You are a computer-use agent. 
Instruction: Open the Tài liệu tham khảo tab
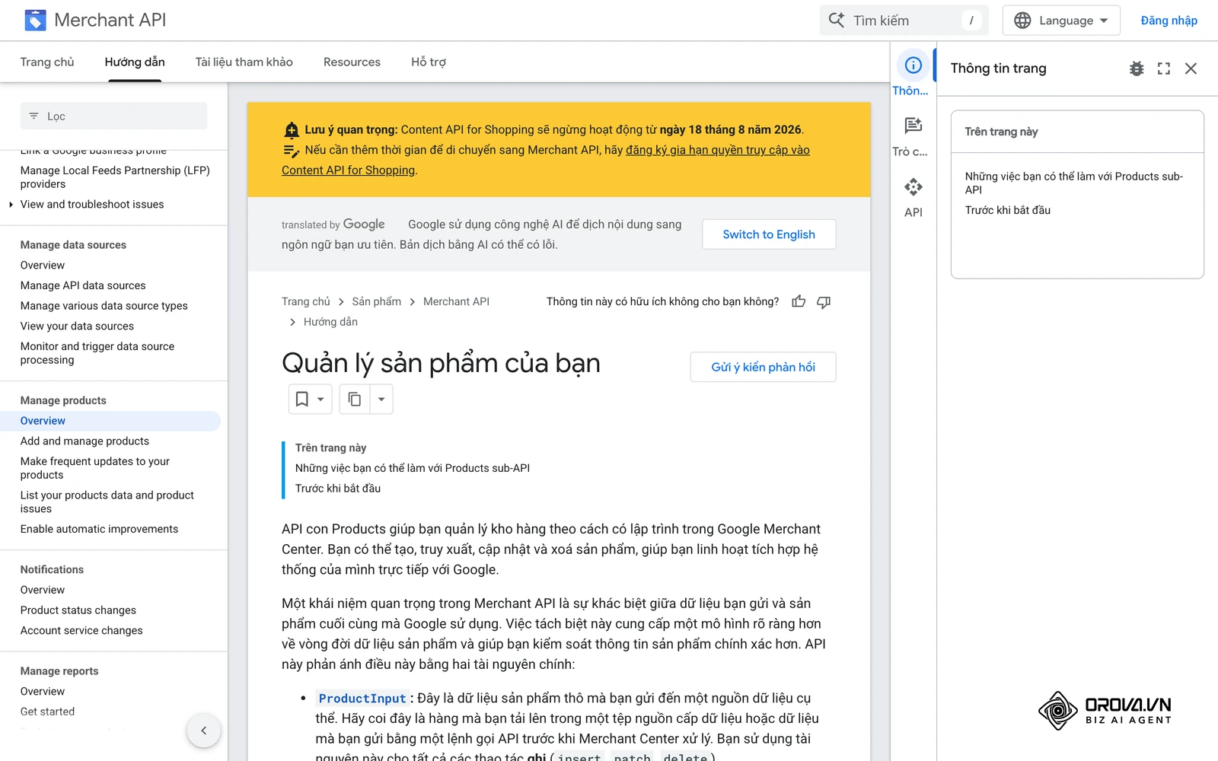(x=244, y=62)
